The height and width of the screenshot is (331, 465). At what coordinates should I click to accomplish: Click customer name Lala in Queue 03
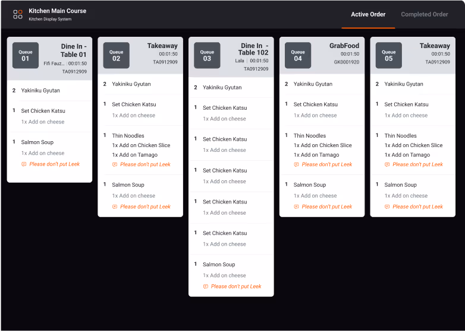tap(240, 61)
